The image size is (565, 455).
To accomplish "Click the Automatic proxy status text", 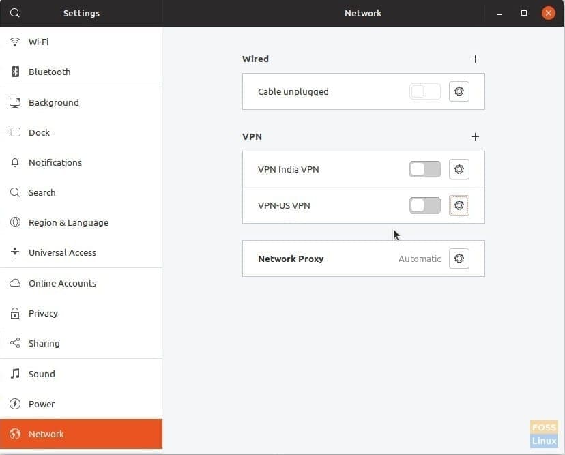I will pyautogui.click(x=420, y=259).
